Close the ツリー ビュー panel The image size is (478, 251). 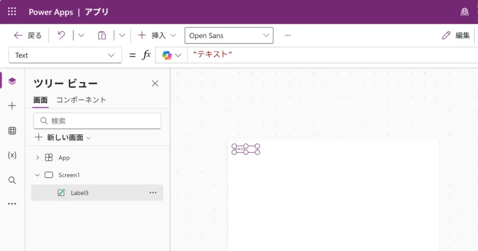(155, 84)
